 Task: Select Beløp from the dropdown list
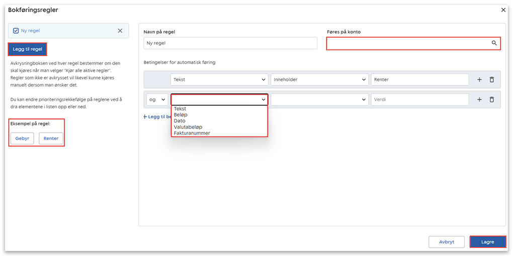(x=181, y=115)
